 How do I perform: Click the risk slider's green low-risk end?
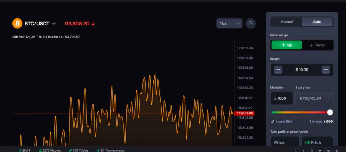(273, 112)
